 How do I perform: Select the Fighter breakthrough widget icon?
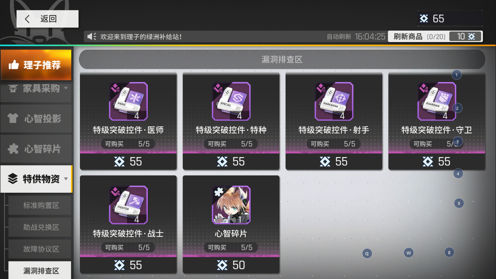tap(128, 205)
